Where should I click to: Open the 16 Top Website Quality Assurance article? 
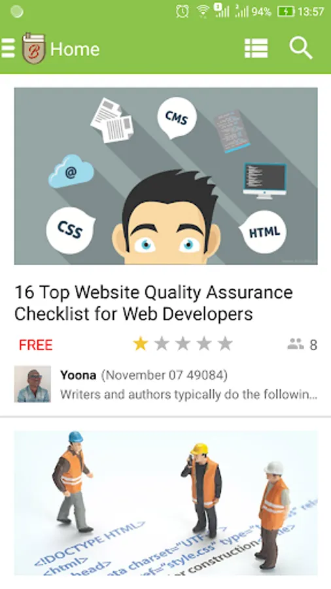pos(154,303)
